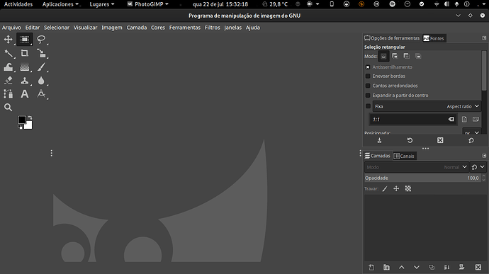Toggle lock pixels brush icon

click(385, 188)
